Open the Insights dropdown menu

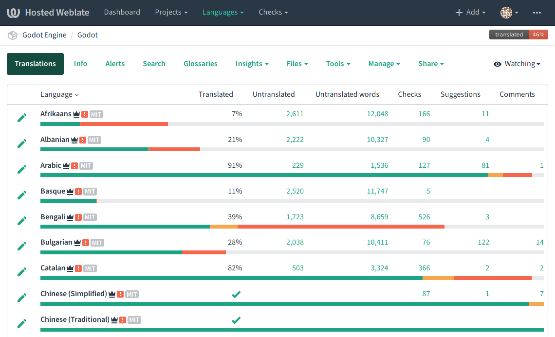tap(252, 64)
